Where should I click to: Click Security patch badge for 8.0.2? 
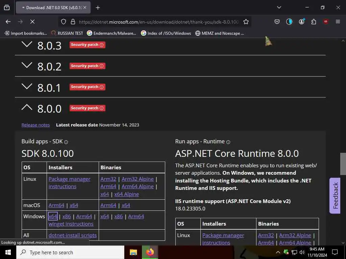(88, 66)
